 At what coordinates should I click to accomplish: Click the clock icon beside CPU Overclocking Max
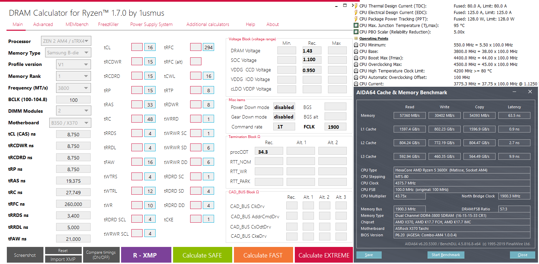(x=356, y=64)
